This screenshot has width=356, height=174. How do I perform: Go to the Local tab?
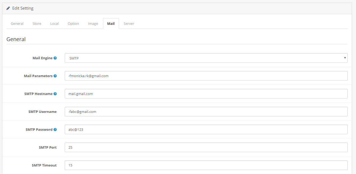click(x=54, y=23)
